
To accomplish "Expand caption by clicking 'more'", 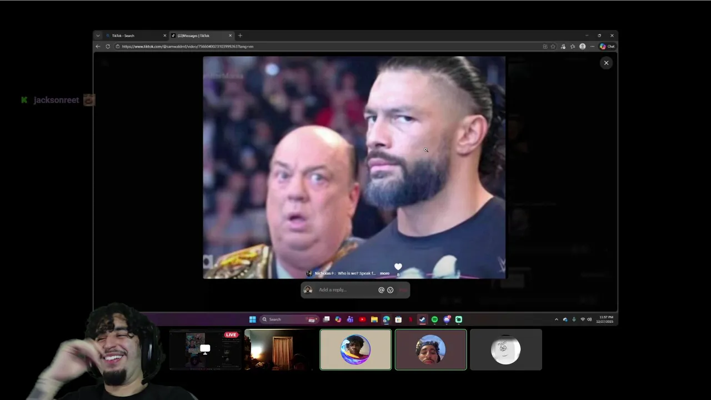I will 384,273.
